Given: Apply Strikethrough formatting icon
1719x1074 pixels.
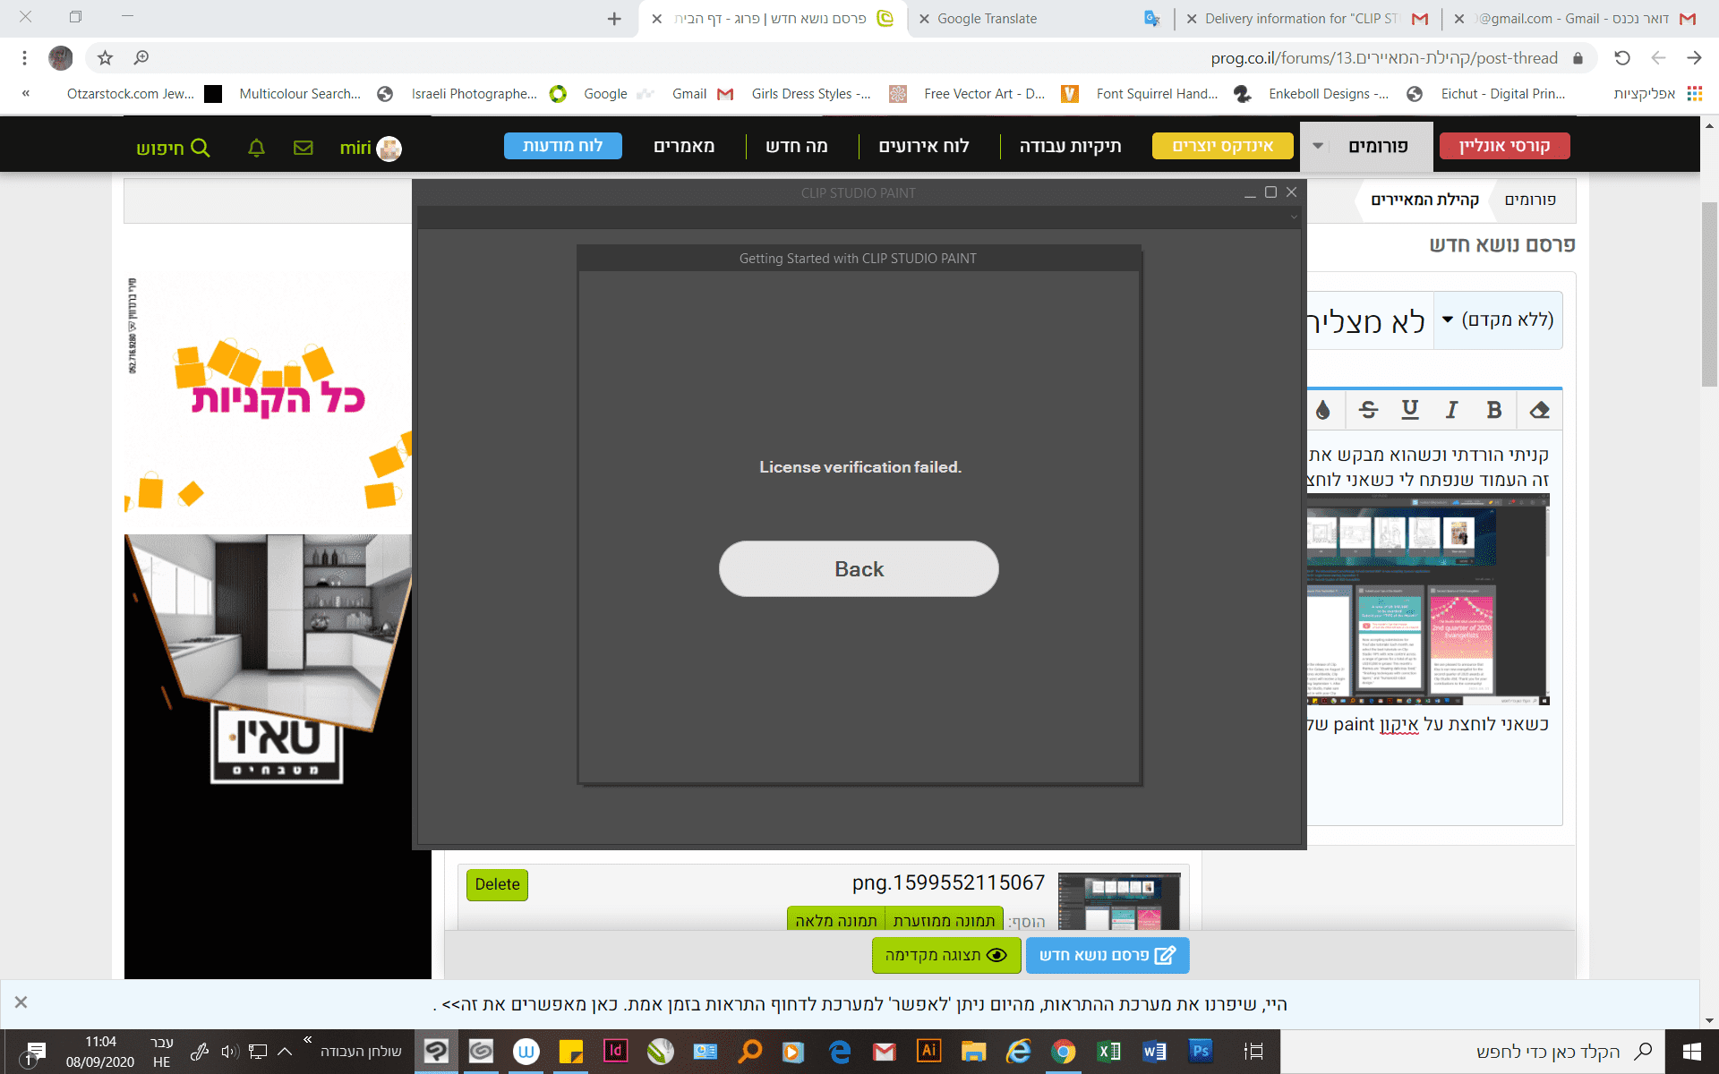Looking at the screenshot, I should (1368, 410).
